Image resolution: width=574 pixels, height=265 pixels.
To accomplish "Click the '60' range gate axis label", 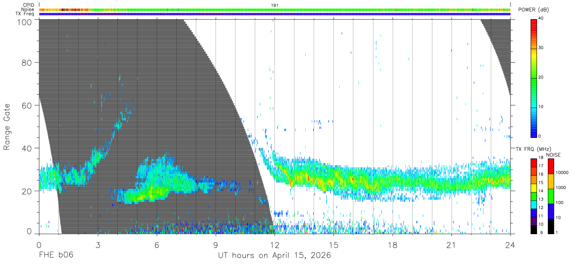I will click(x=27, y=106).
